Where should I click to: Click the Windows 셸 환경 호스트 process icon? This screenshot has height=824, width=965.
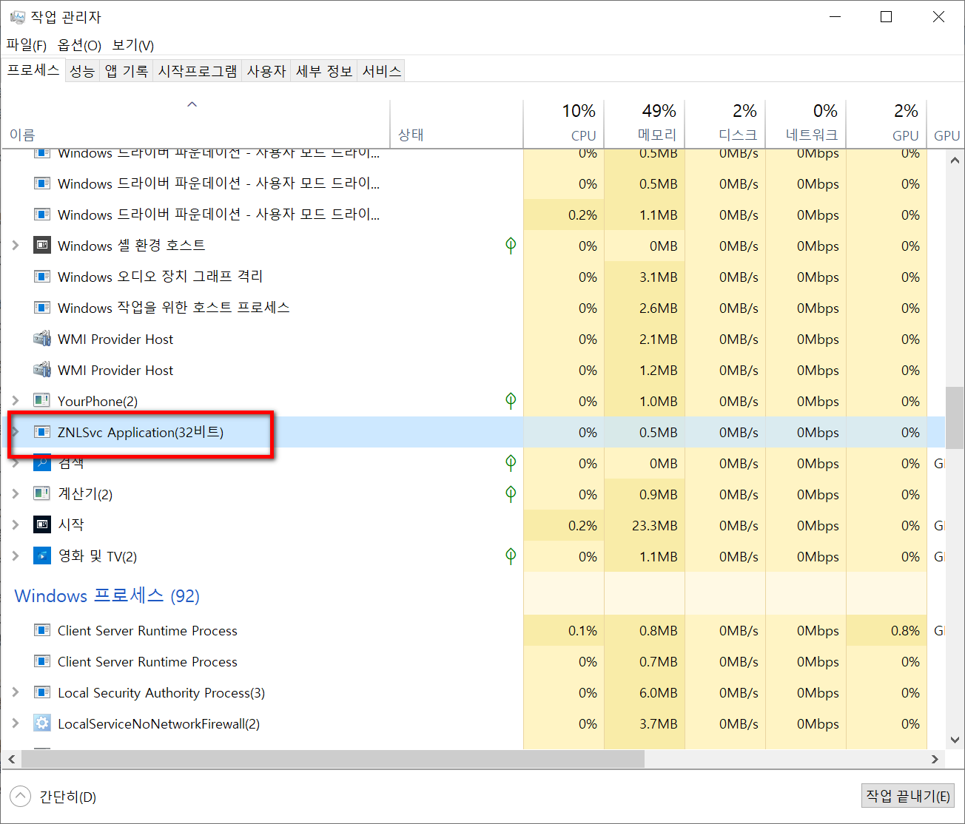tap(42, 245)
